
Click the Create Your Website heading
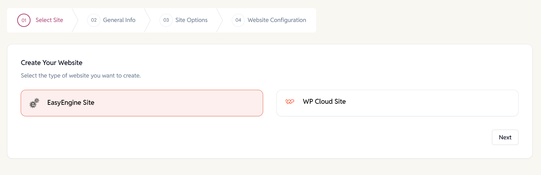[x=52, y=63]
